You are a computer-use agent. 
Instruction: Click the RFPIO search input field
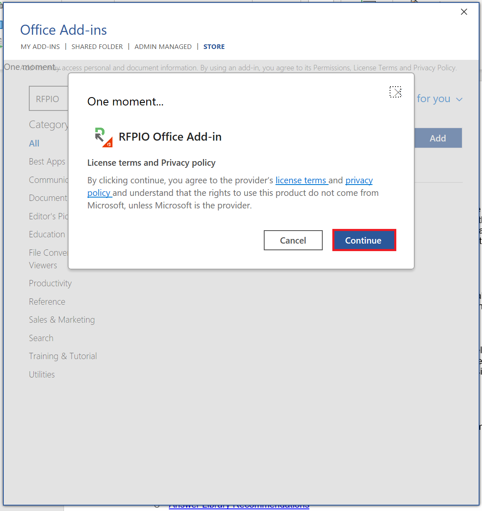(48, 99)
